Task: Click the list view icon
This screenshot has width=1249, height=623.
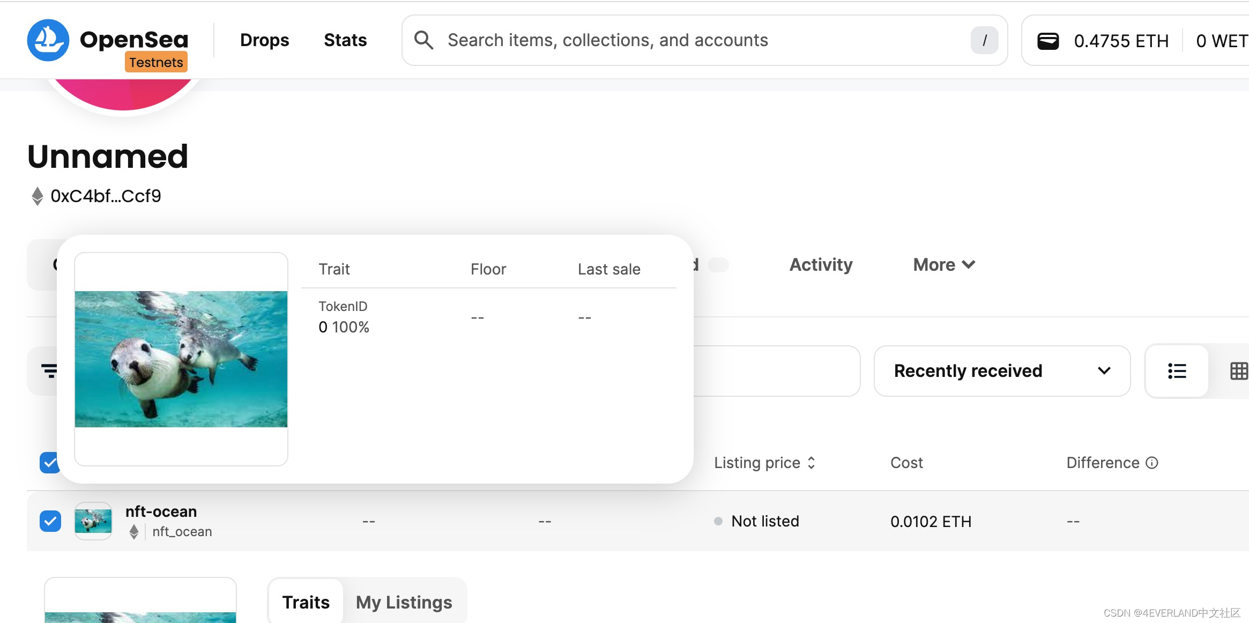Action: (x=1177, y=370)
